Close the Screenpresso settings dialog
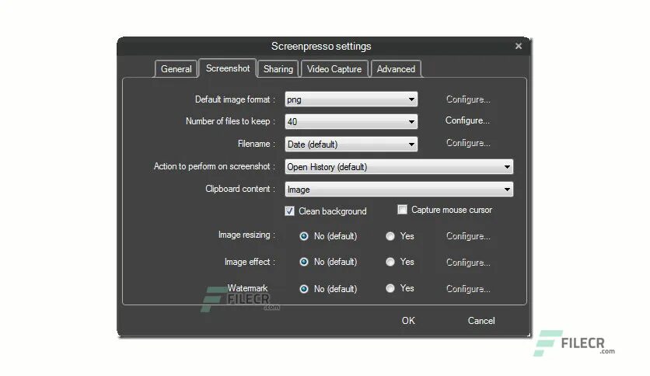This screenshot has width=650, height=376. coord(518,46)
